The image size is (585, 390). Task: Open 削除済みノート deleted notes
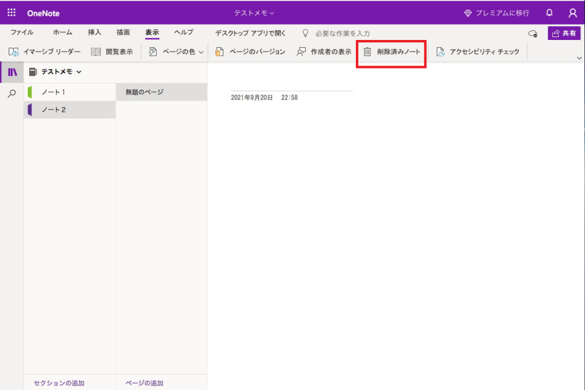pos(392,52)
